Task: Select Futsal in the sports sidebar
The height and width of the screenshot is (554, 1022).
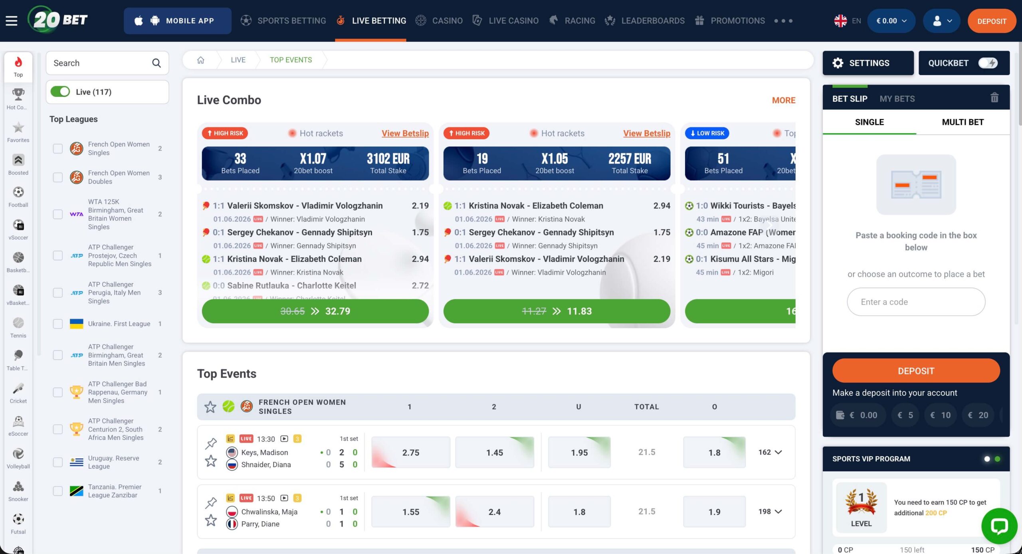Action: tap(18, 524)
